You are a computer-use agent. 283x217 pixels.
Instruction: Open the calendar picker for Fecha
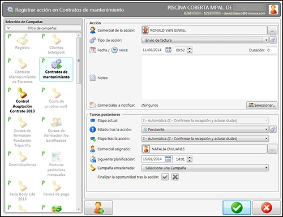168,50
